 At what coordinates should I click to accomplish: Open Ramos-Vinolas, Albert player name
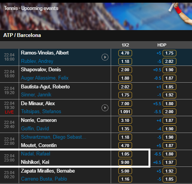45,53
